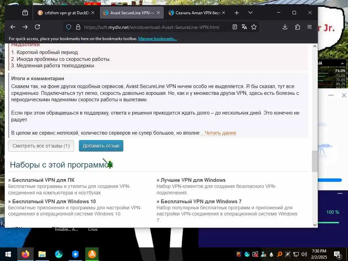Screen dimensions: 348x261
Task: Go back to the previous page
Action: pos(13,27)
